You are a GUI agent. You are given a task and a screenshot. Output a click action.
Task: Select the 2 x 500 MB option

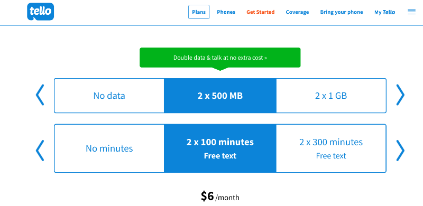click(220, 96)
